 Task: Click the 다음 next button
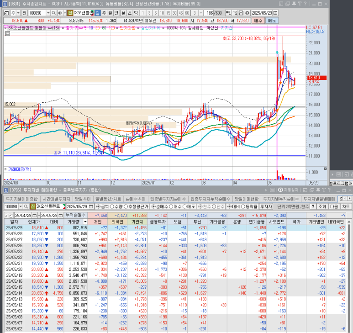pyautogui.click(x=334, y=206)
